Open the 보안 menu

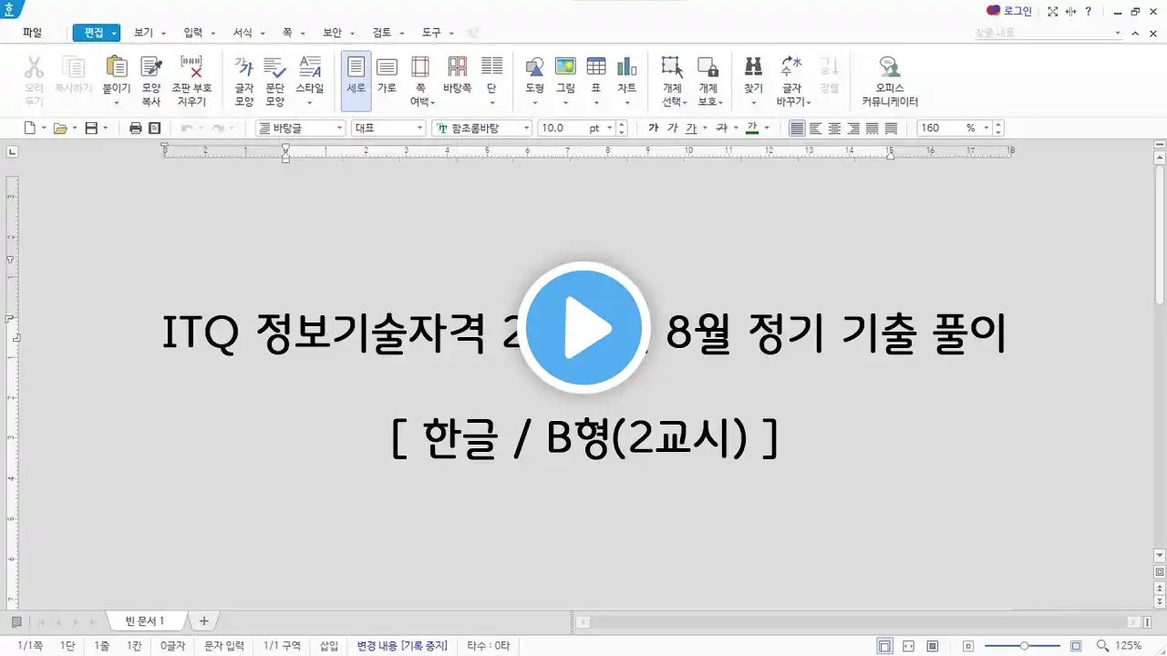[332, 32]
